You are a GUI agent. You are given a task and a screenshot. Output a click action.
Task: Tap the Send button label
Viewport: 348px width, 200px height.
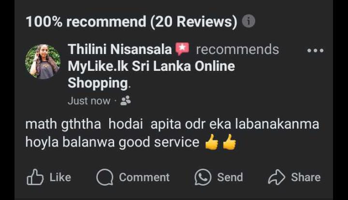[x=230, y=177]
